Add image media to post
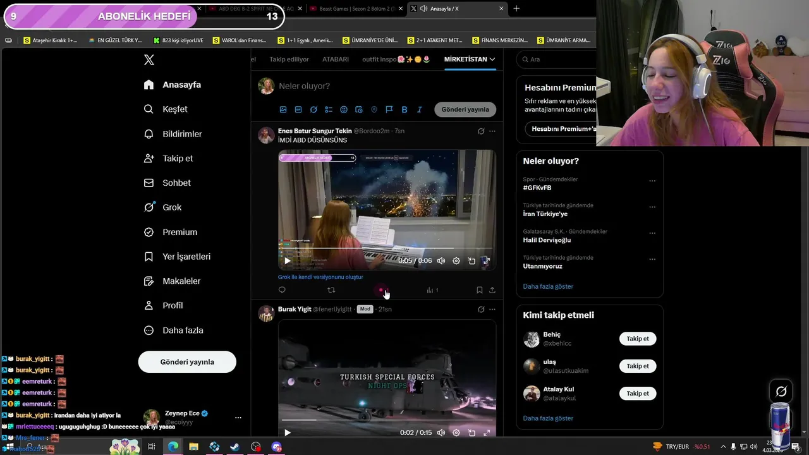Image resolution: width=809 pixels, height=455 pixels. (x=283, y=109)
